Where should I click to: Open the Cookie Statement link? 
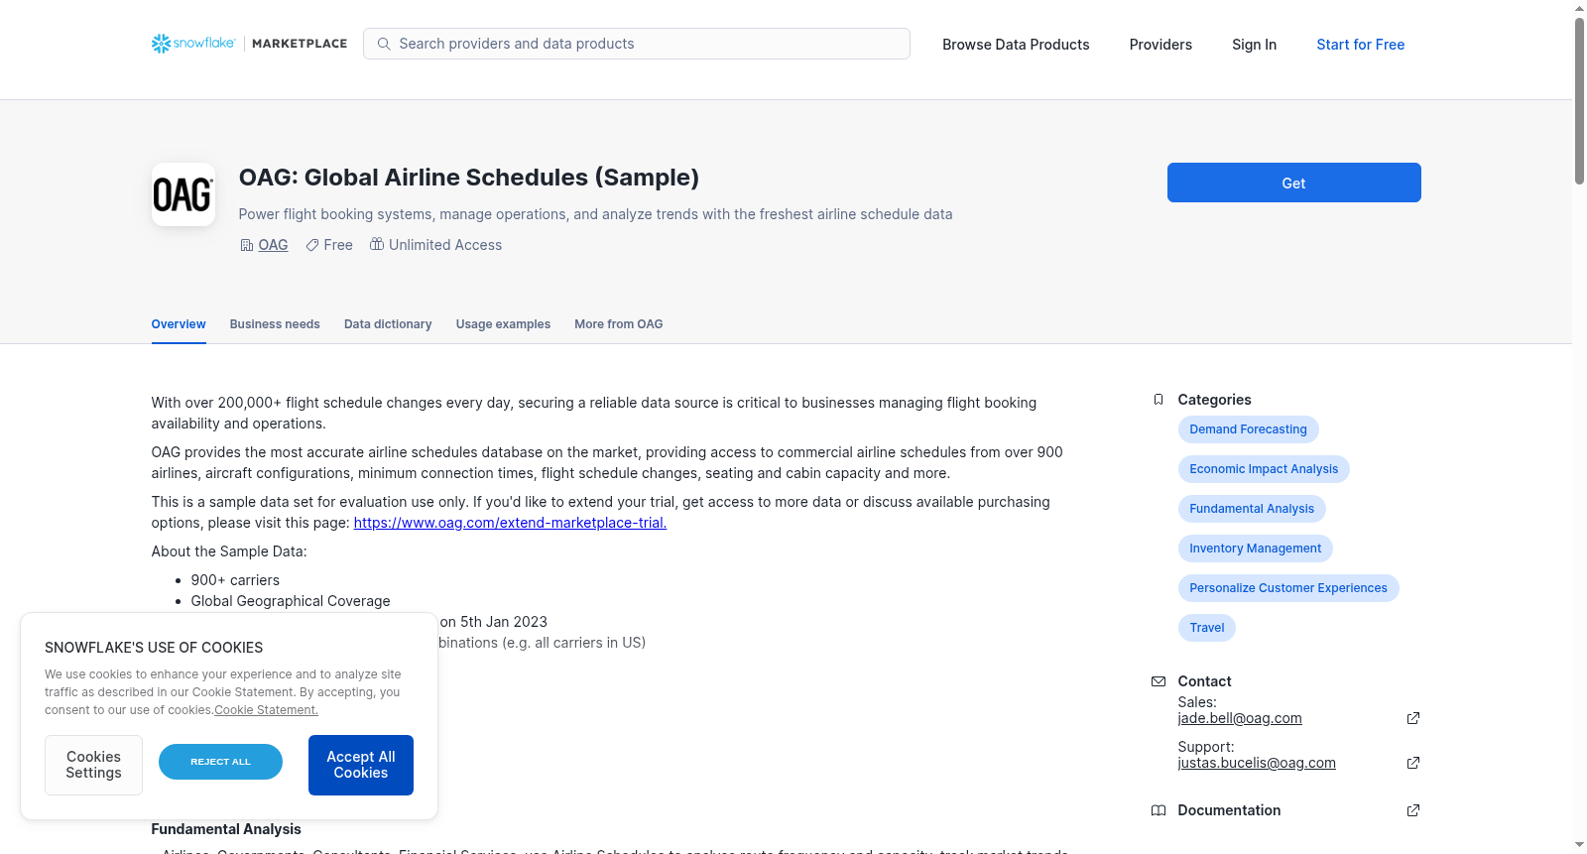(266, 710)
